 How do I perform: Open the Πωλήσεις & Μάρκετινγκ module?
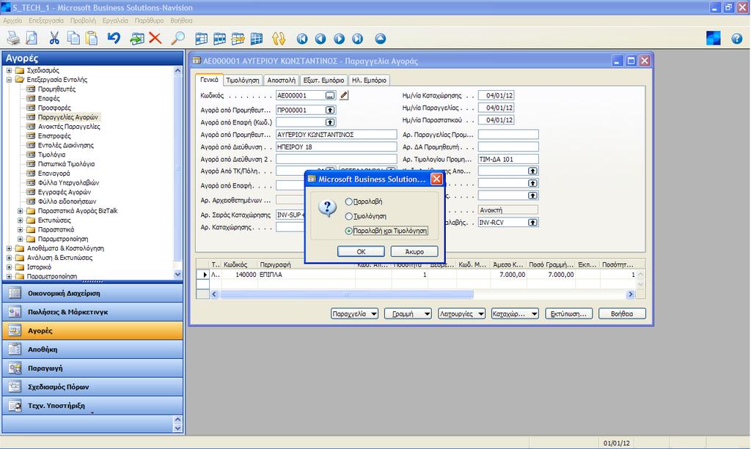pos(92,312)
